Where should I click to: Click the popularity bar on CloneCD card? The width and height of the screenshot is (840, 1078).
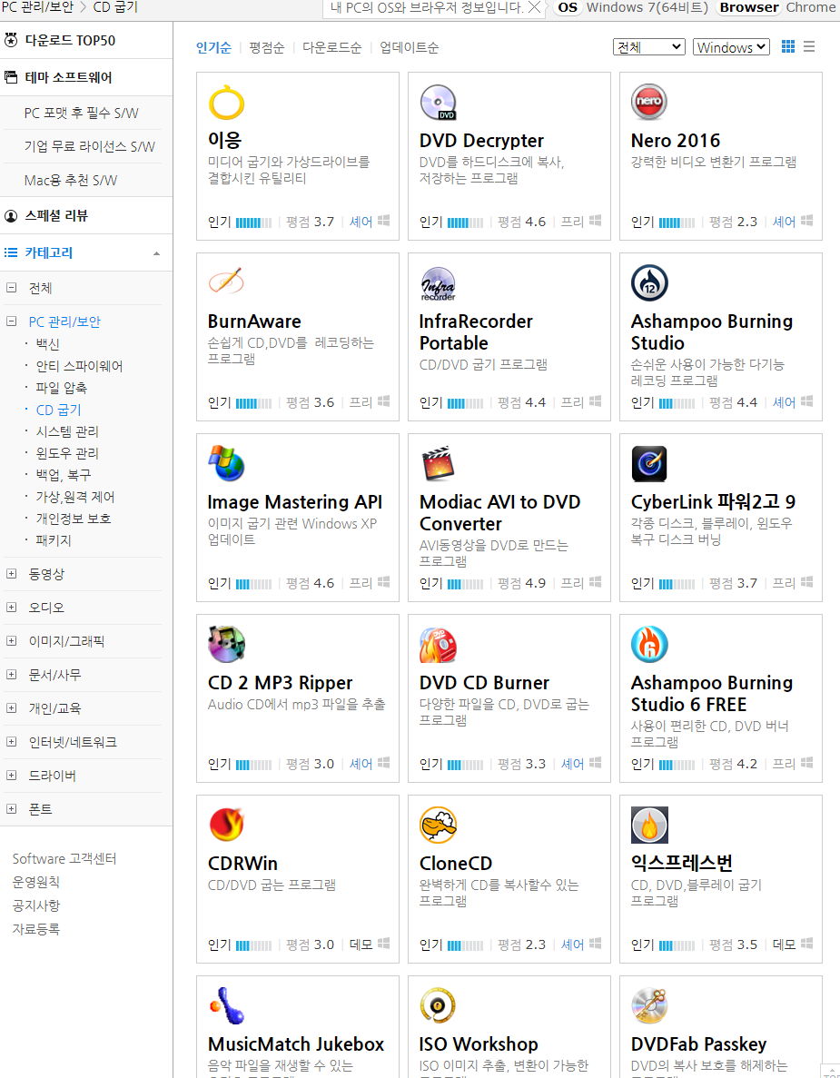tap(465, 945)
